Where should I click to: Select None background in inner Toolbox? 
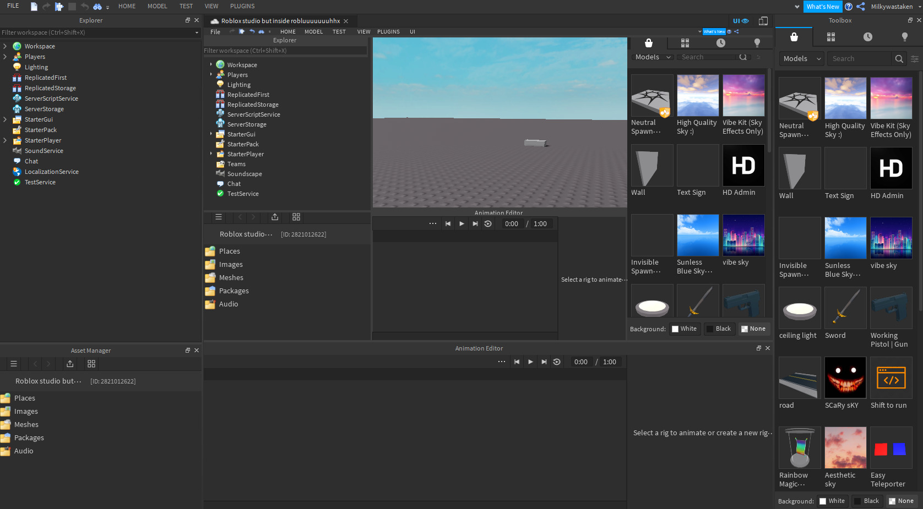click(754, 329)
